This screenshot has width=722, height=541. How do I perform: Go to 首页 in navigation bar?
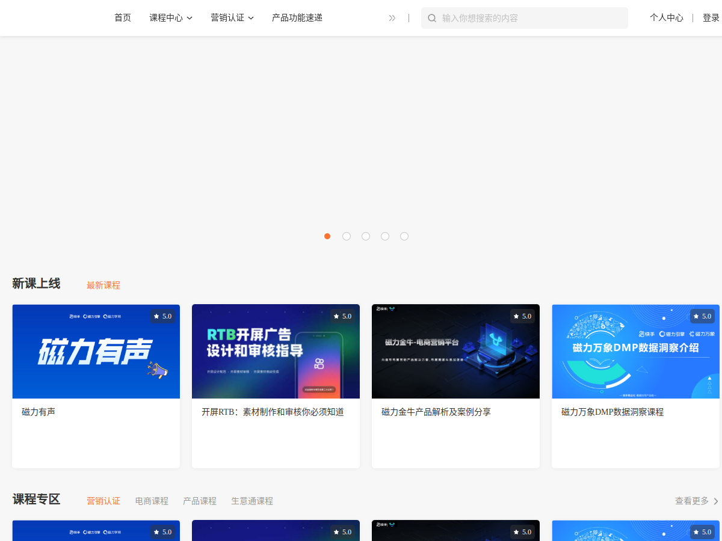click(123, 18)
